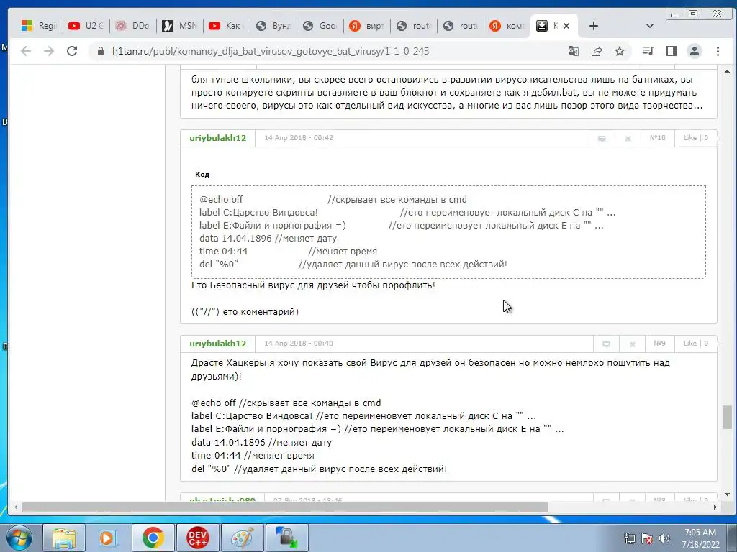
Task: Close the active browser tab
Action: [x=566, y=27]
